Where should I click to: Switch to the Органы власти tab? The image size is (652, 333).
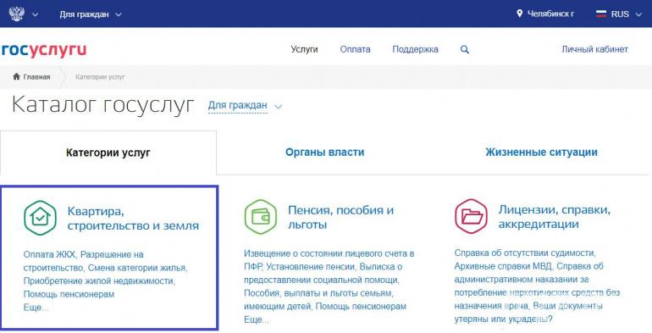325,153
